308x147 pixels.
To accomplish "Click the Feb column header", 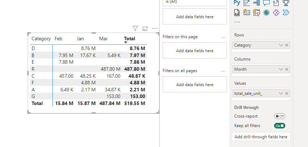I will 58,39.
